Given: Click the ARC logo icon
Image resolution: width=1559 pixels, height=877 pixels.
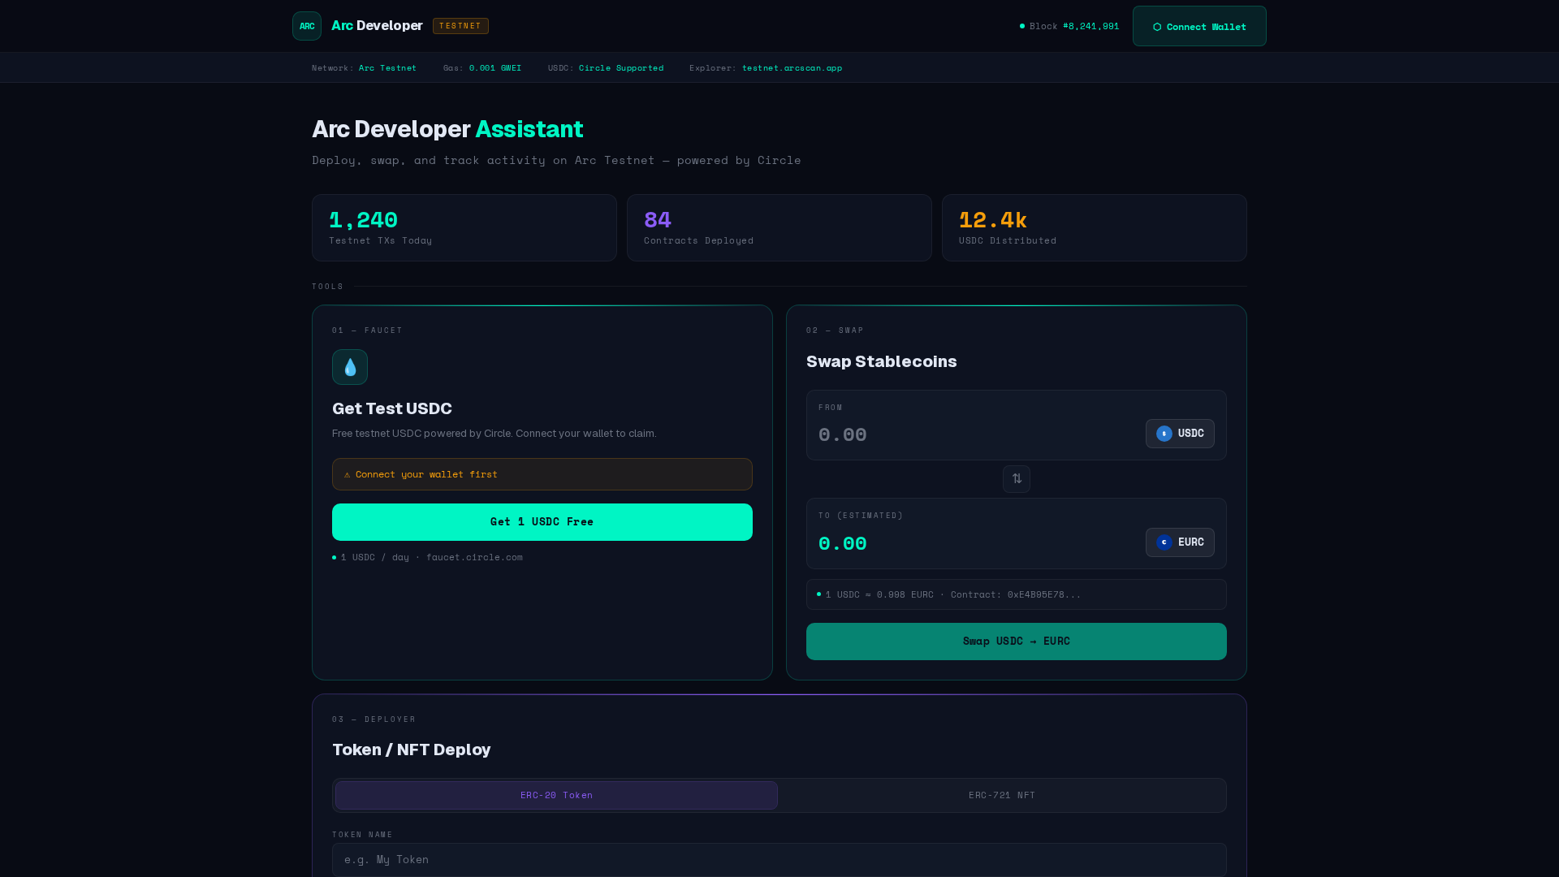Looking at the screenshot, I should [x=307, y=26].
